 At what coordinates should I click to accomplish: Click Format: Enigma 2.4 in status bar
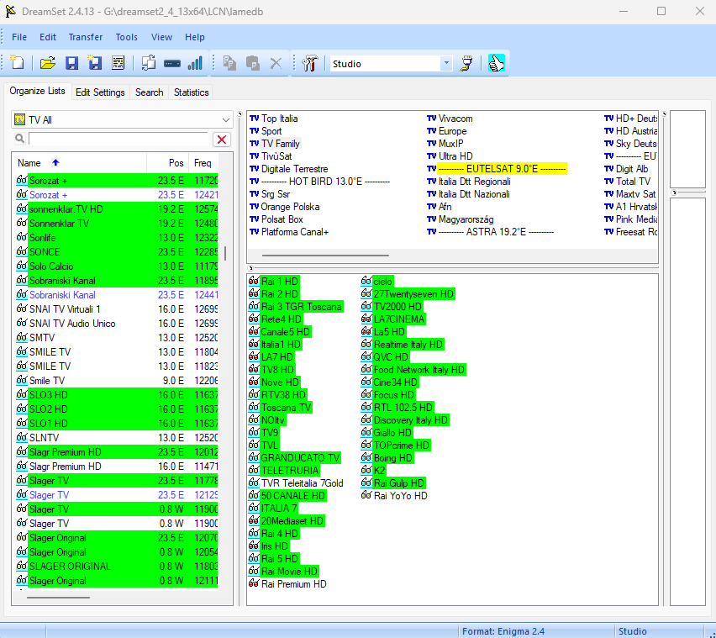point(503,631)
